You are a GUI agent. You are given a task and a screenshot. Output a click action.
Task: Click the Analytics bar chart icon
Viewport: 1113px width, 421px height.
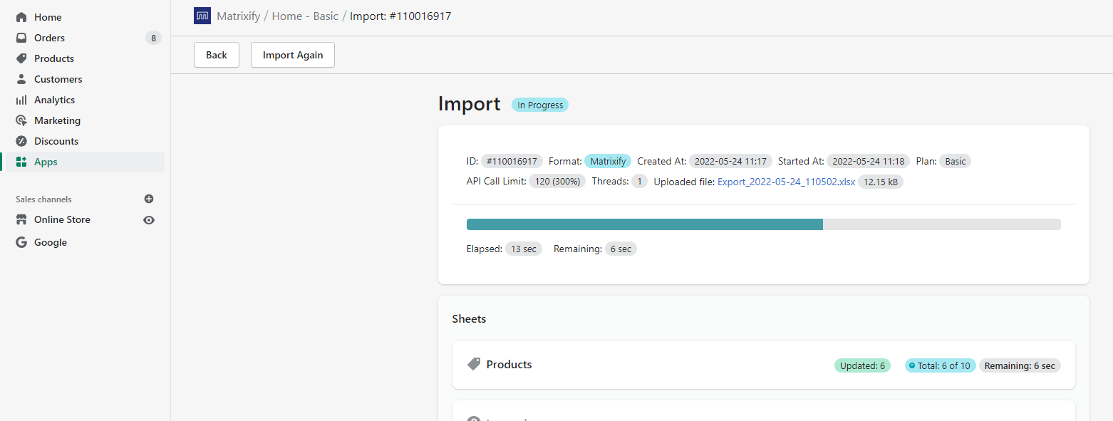coord(21,100)
